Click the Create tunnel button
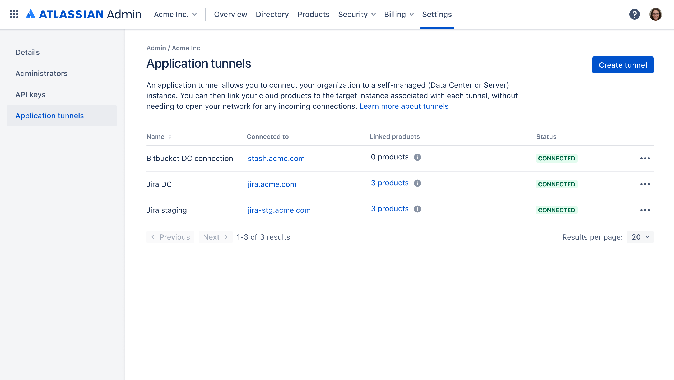 coord(623,65)
